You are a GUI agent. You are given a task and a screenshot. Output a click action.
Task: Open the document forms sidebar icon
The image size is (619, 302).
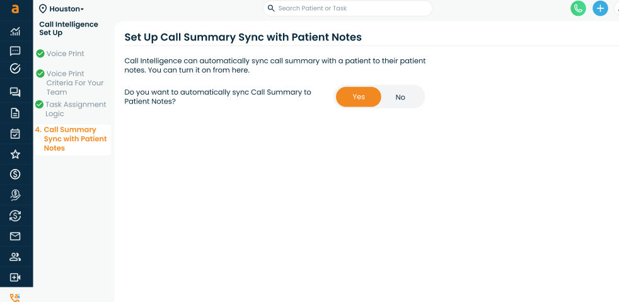(x=15, y=113)
